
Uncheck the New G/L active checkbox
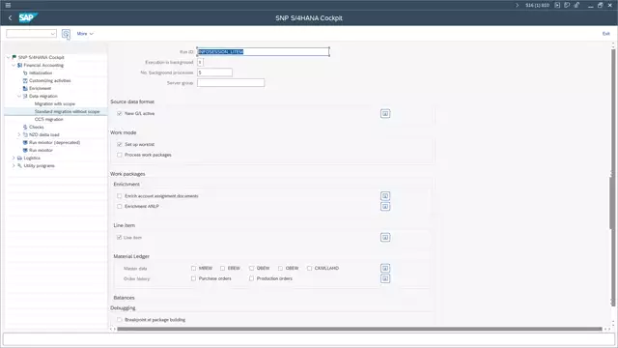pos(120,114)
